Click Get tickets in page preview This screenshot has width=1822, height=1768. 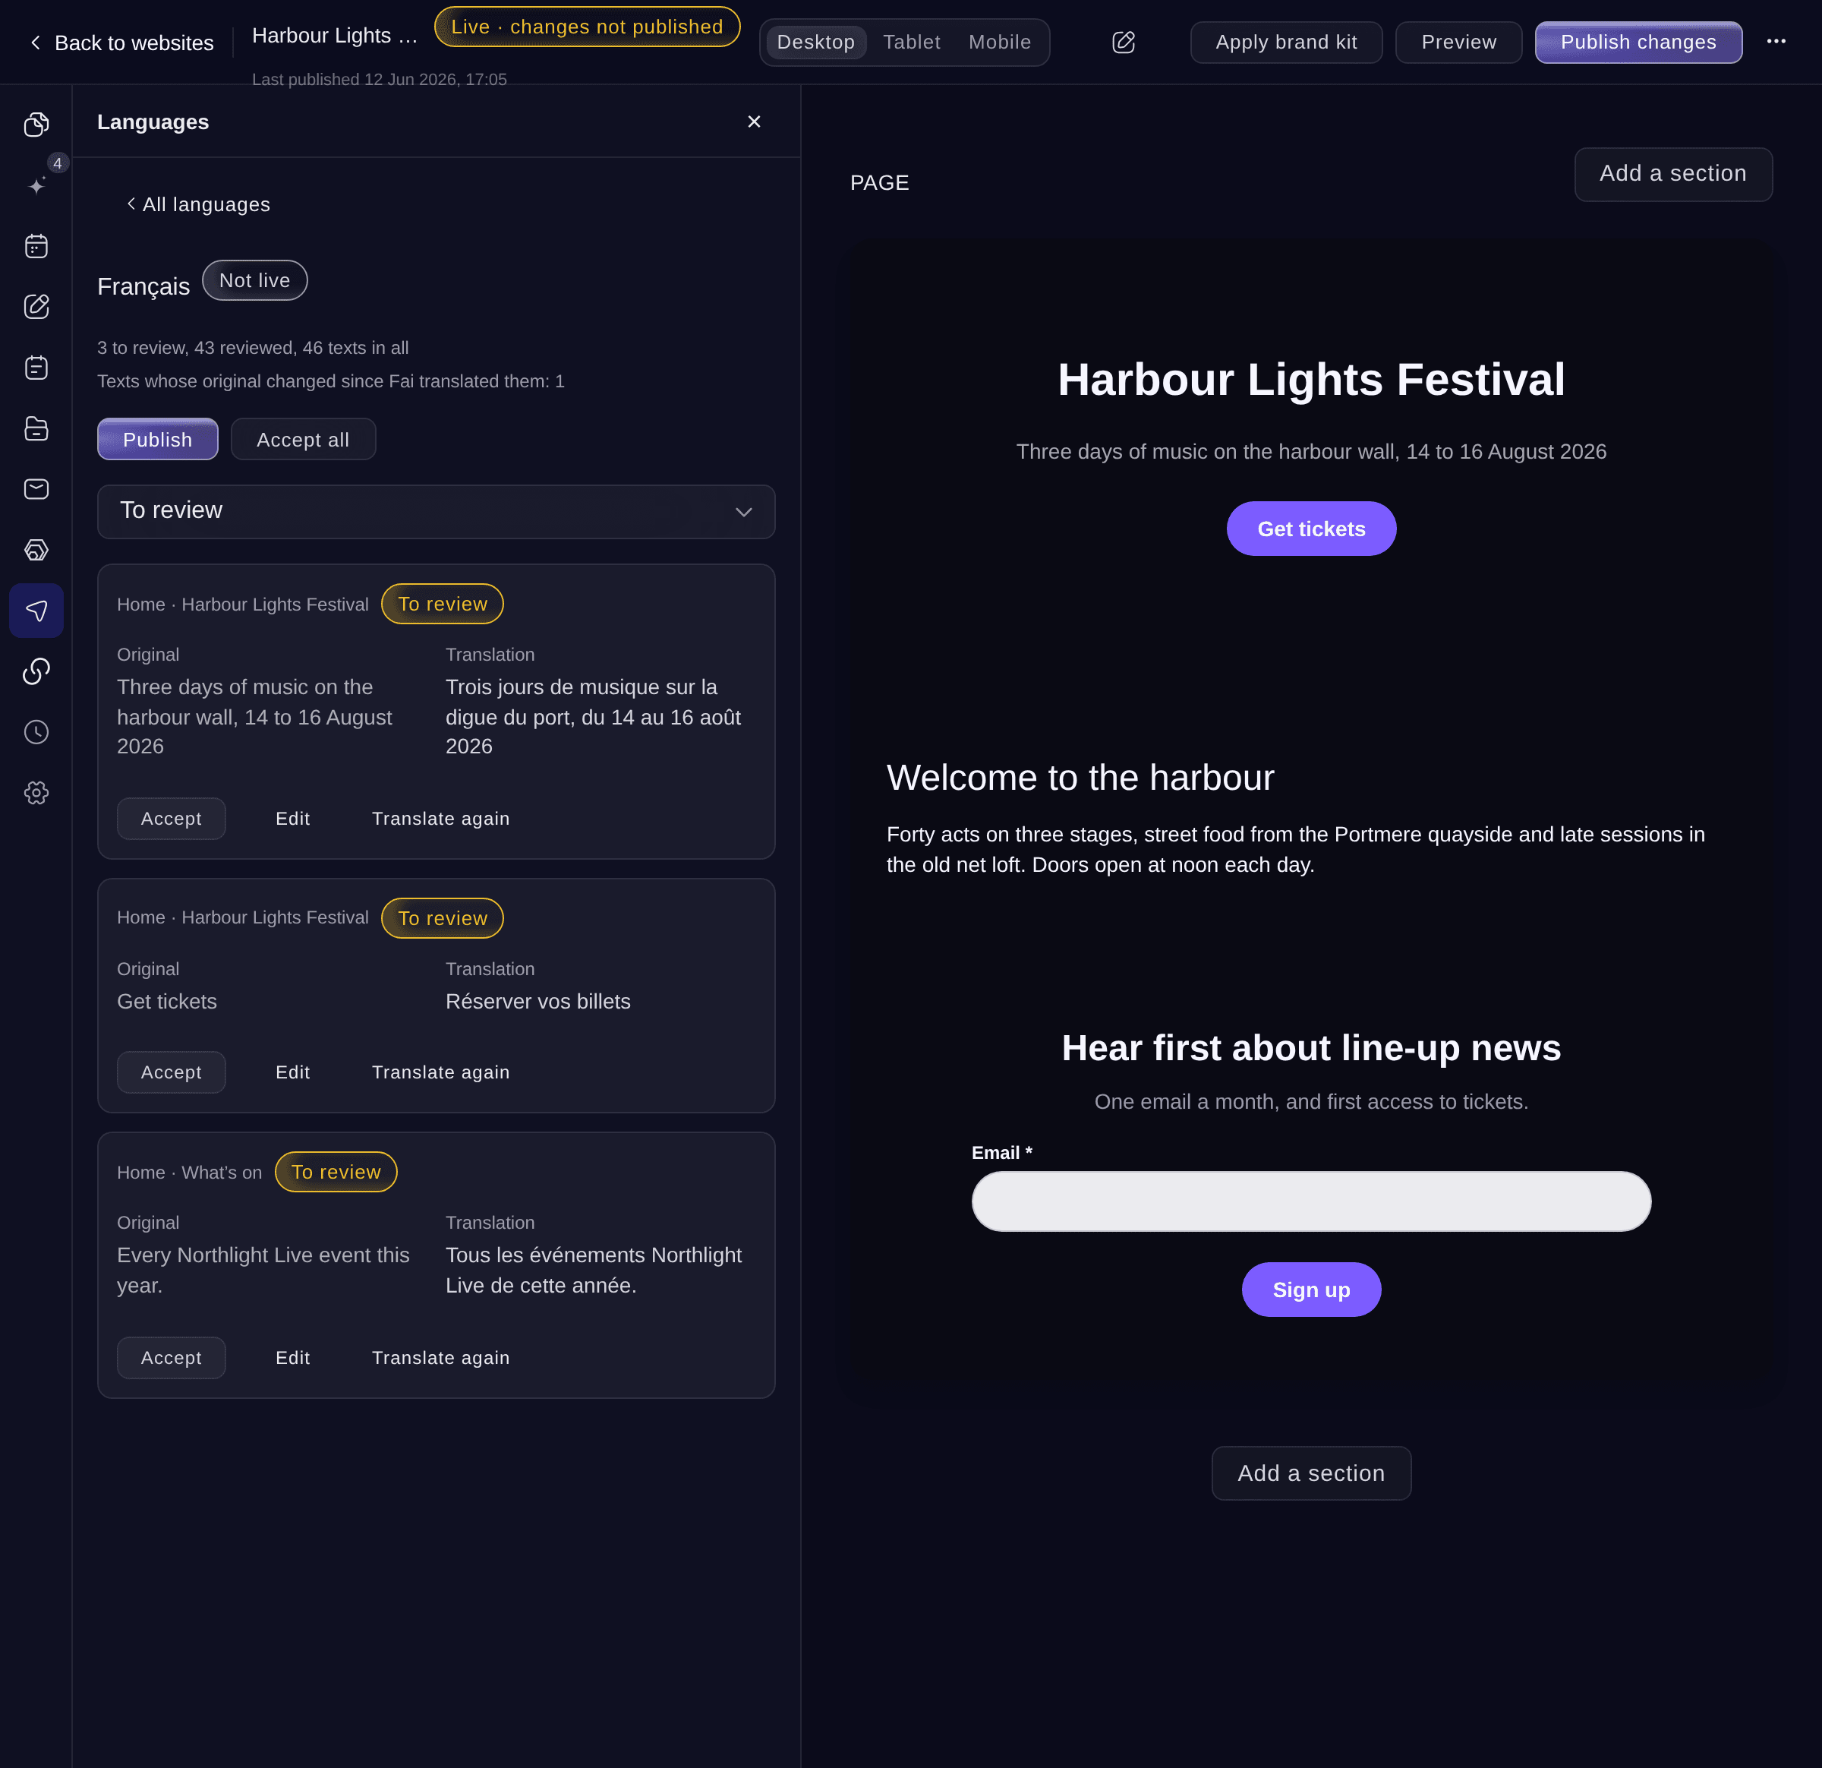click(x=1311, y=529)
